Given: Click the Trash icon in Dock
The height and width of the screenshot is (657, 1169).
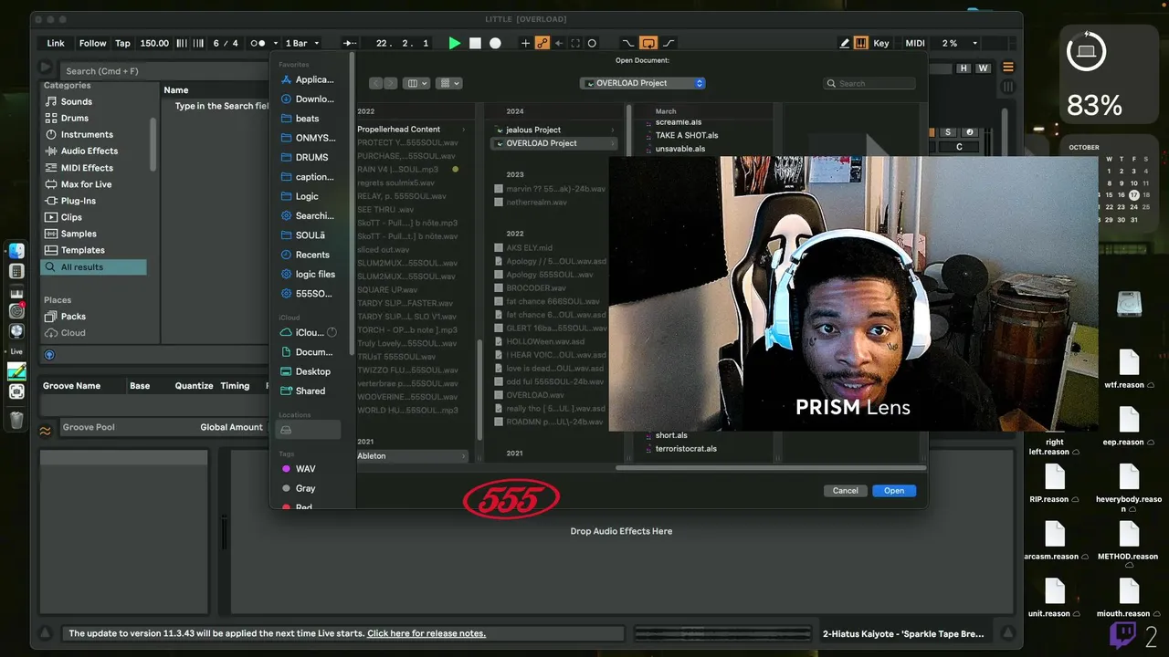Looking at the screenshot, I should pos(16,420).
